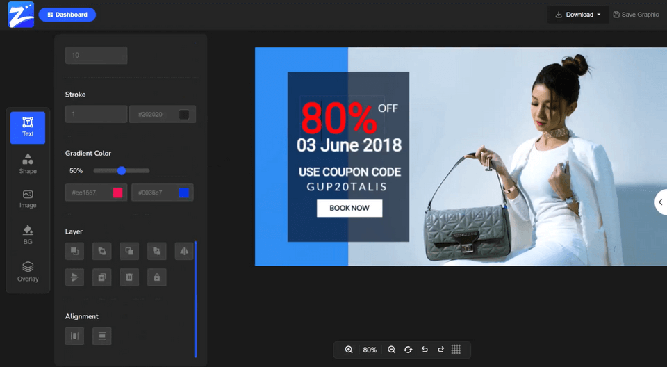Align the element to vertical center

[102, 336]
